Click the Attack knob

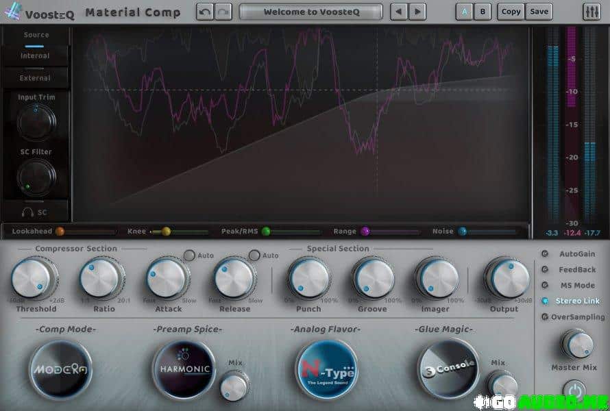(x=168, y=278)
